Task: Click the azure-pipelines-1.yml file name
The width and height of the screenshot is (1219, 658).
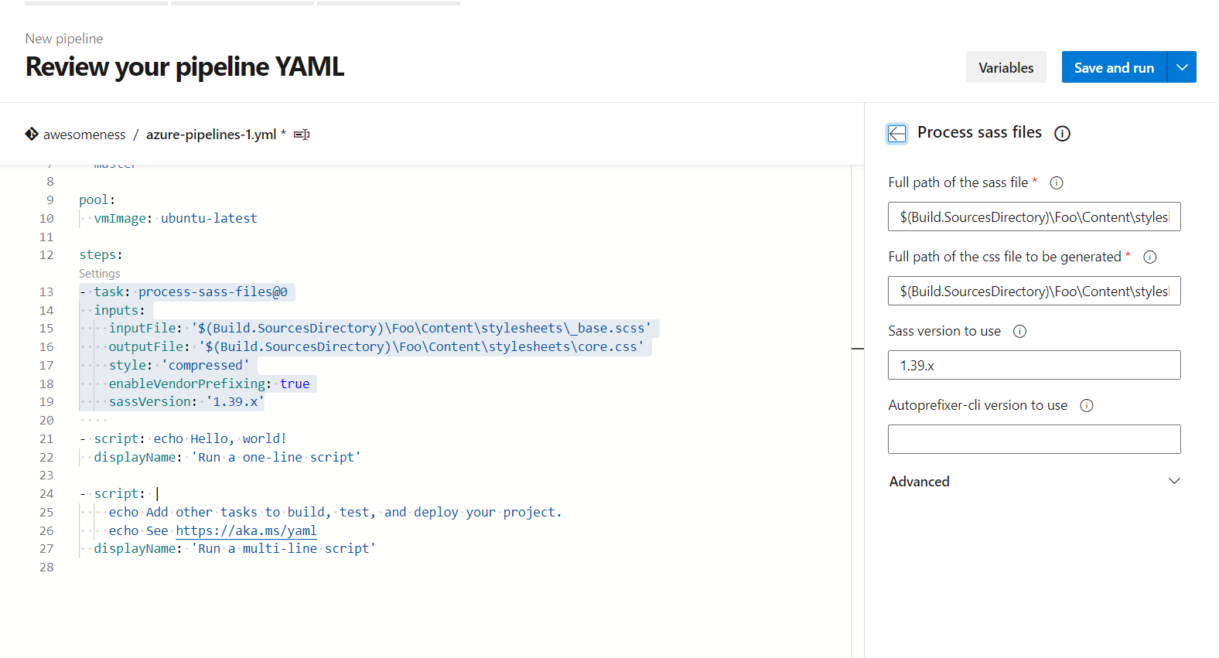Action: (211, 135)
